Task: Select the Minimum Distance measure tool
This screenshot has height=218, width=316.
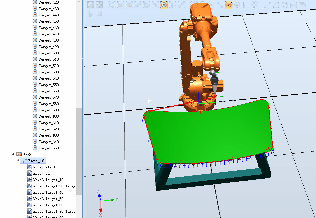Action: [x=293, y=5]
